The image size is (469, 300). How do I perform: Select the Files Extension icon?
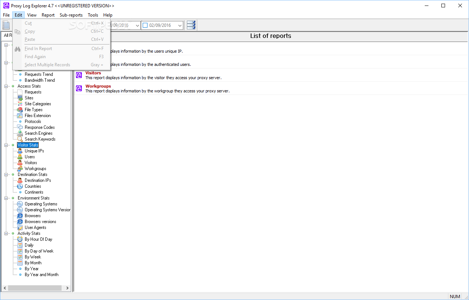[20, 116]
